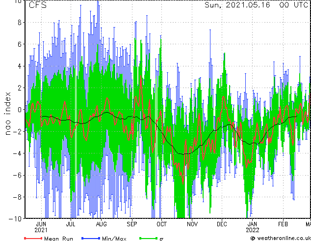Click the blue Min/Max legend swatch

click(x=91, y=238)
